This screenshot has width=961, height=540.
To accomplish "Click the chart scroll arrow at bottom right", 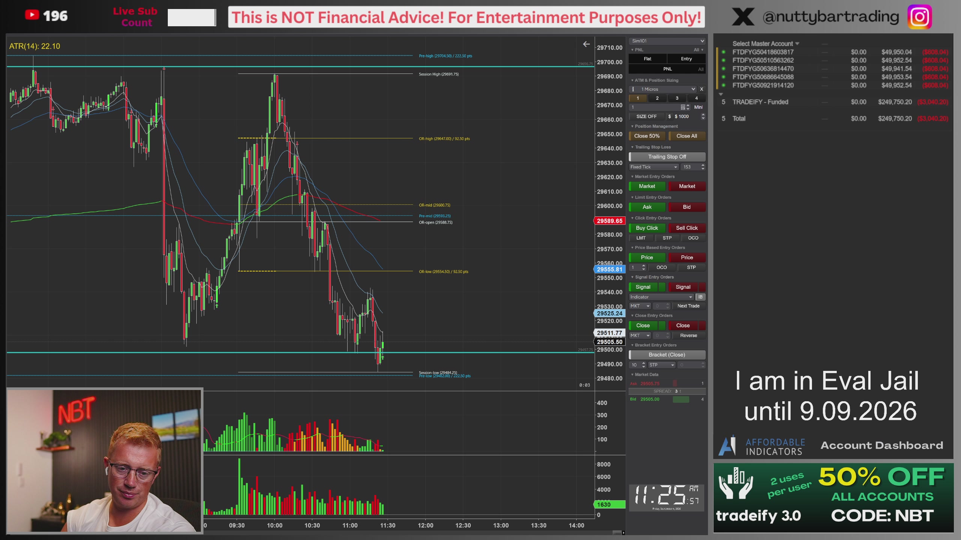I will click(623, 532).
